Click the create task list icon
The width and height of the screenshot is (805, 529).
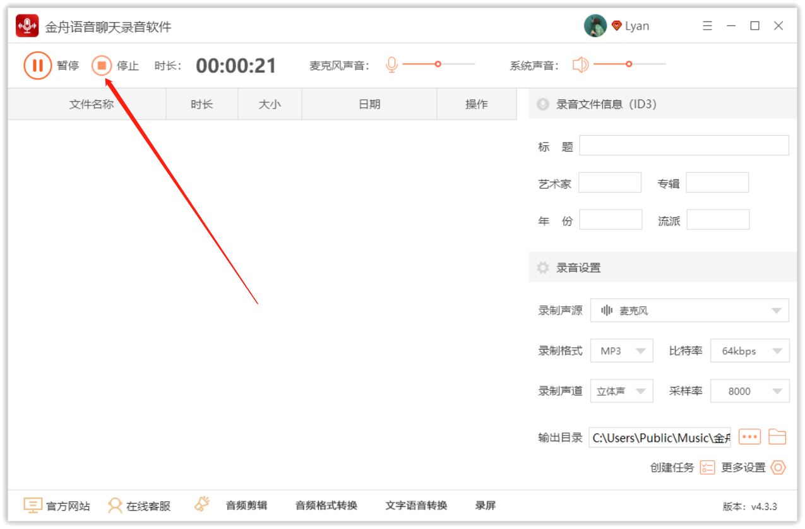click(x=707, y=468)
